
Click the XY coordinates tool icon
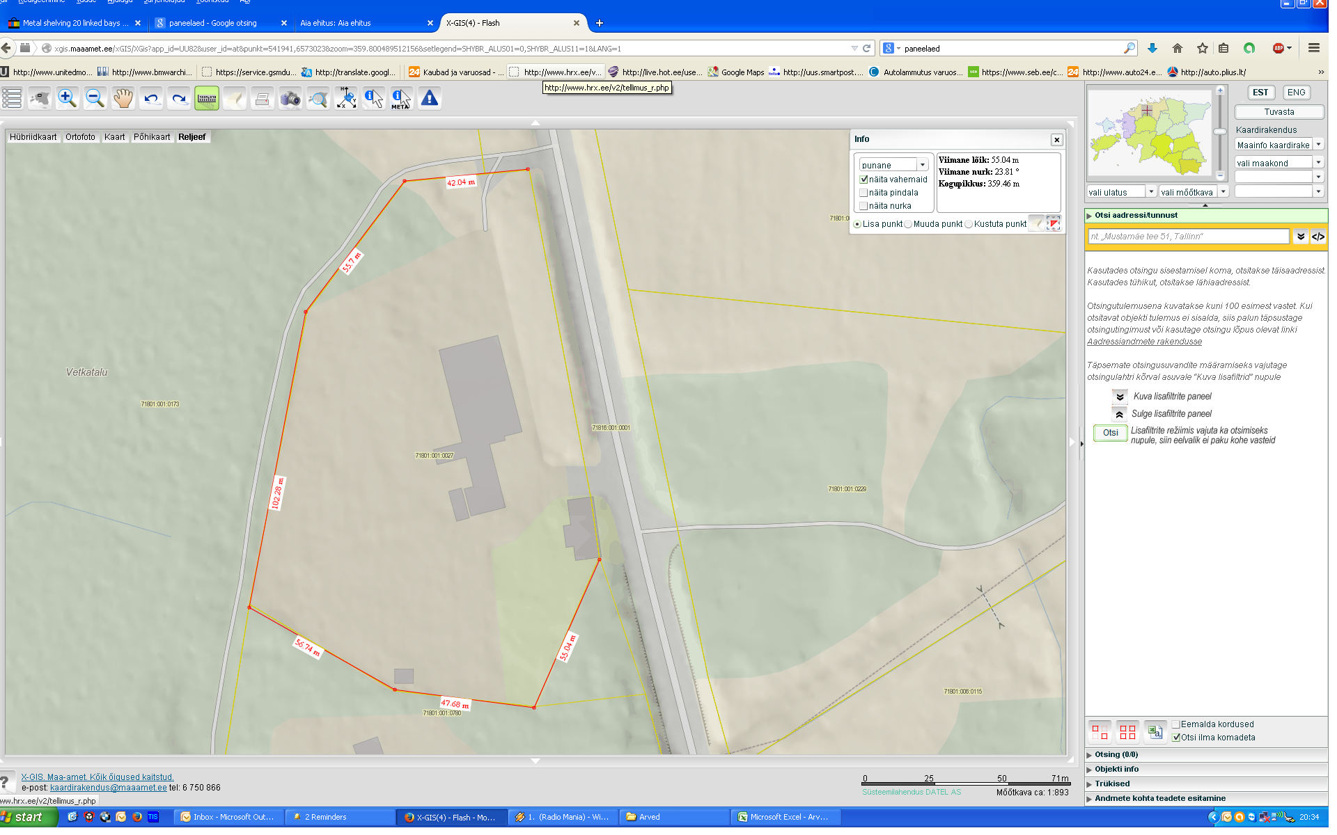click(x=346, y=99)
